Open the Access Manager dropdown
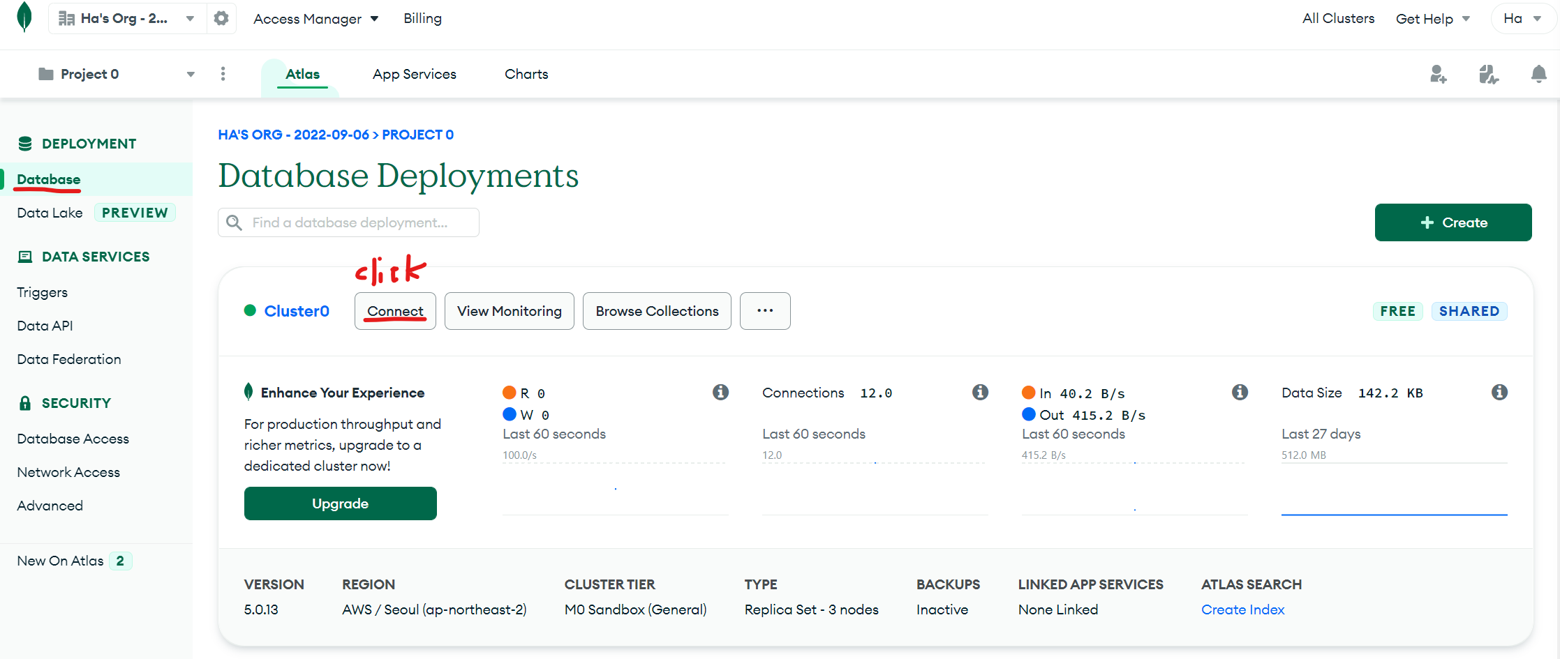The width and height of the screenshot is (1560, 659). point(315,19)
